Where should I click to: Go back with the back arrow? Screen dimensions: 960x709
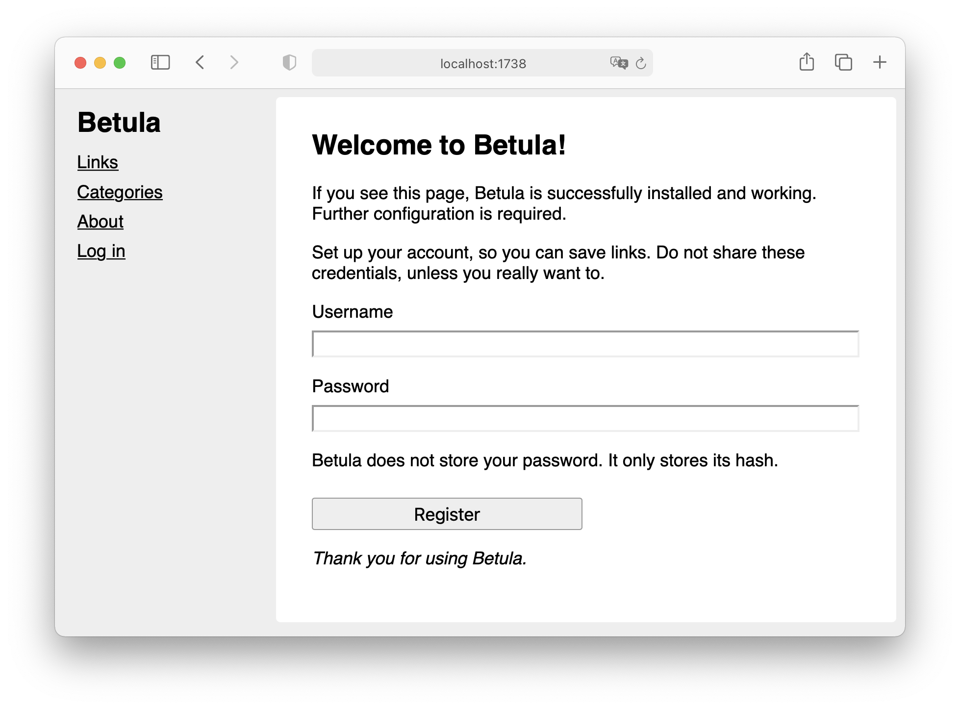pyautogui.click(x=200, y=63)
